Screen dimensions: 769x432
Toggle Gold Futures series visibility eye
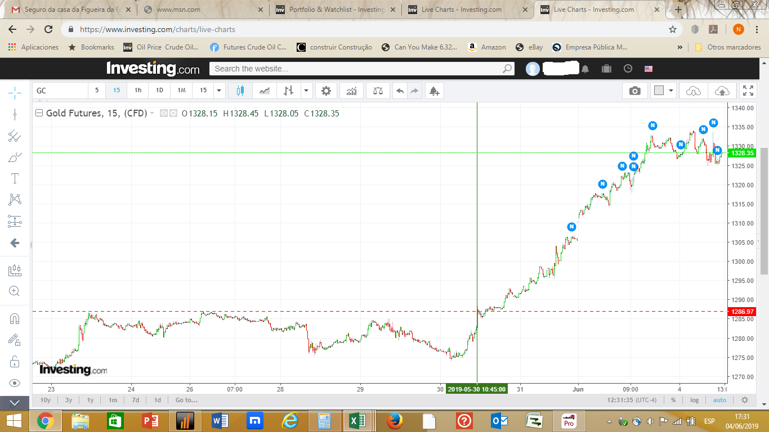tap(164, 113)
